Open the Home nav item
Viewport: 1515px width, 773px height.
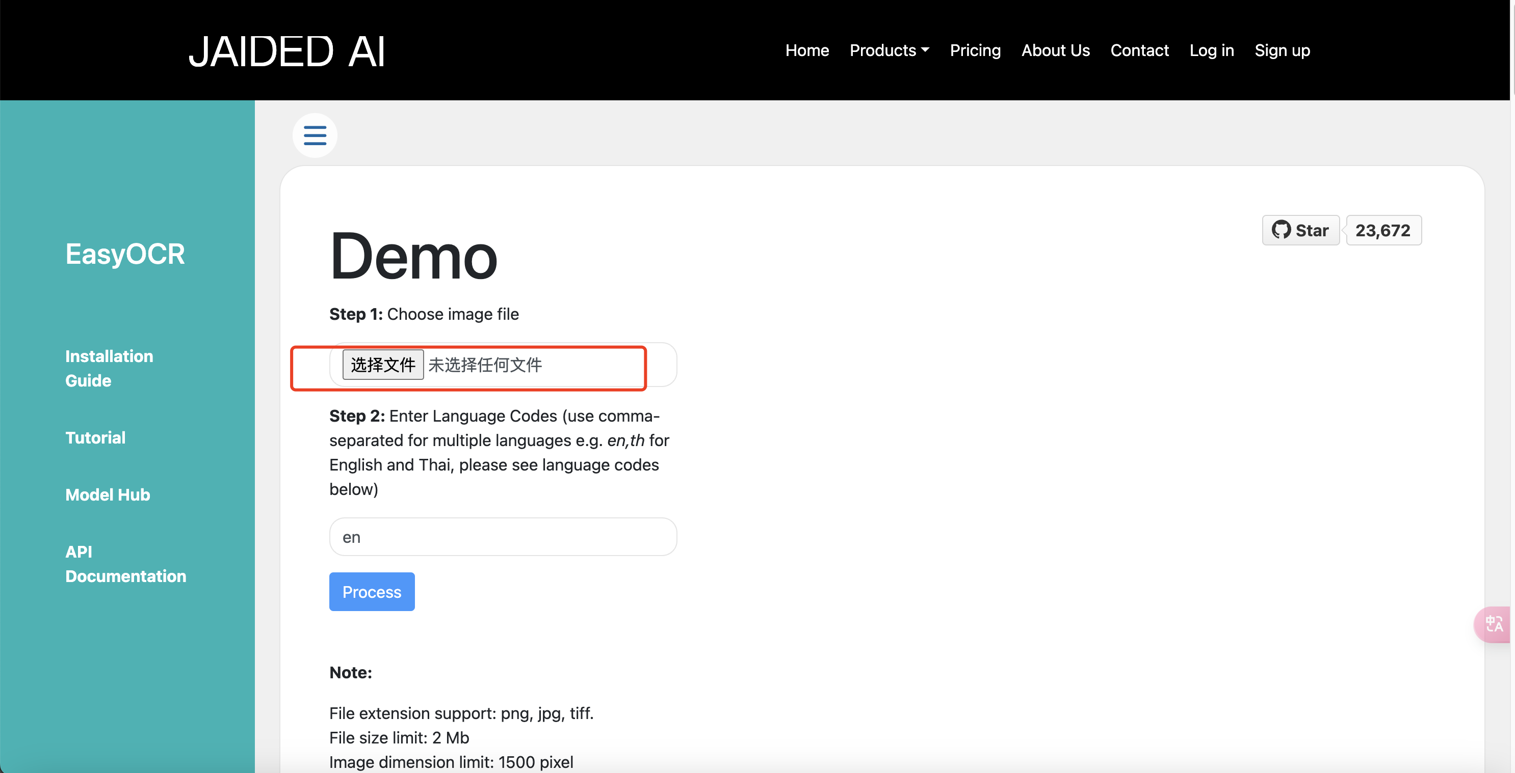806,50
